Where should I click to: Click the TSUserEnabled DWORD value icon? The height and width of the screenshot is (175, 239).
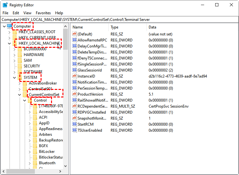coord(74,130)
